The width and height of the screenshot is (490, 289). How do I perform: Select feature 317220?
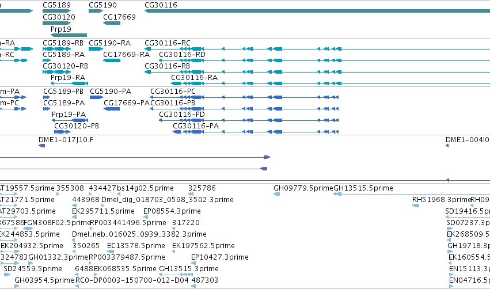click(x=186, y=222)
